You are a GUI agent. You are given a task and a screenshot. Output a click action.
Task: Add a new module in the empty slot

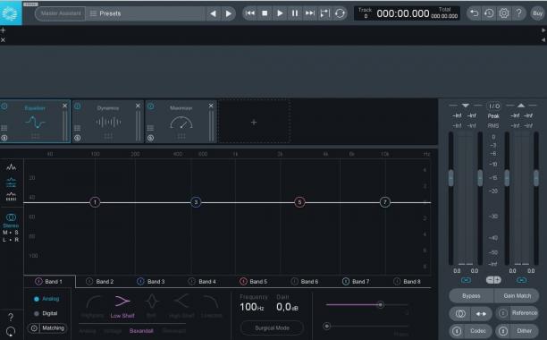pos(254,123)
